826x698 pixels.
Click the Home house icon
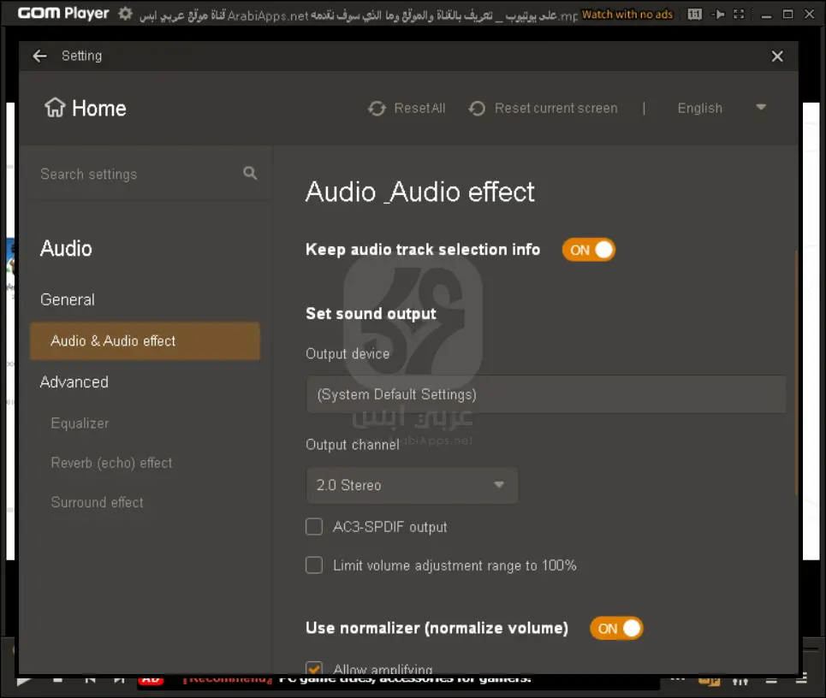click(x=55, y=109)
